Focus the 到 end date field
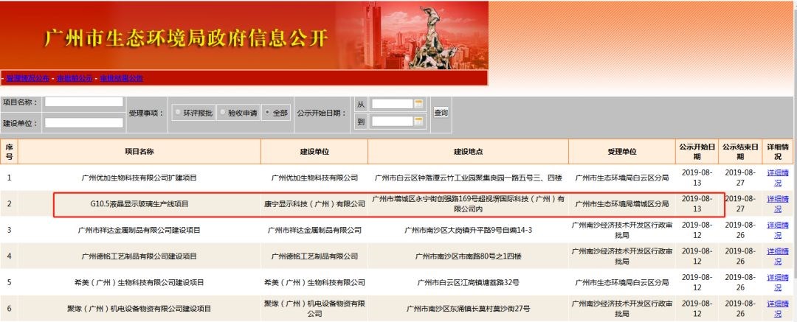The width and height of the screenshot is (797, 322). click(x=391, y=122)
